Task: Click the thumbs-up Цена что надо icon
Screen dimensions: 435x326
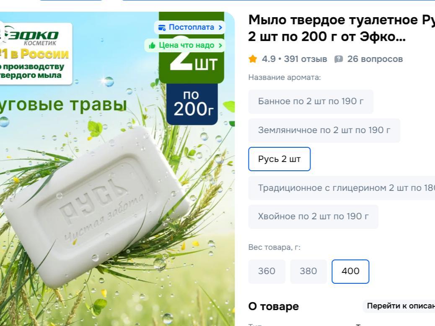Action: pyautogui.click(x=152, y=46)
